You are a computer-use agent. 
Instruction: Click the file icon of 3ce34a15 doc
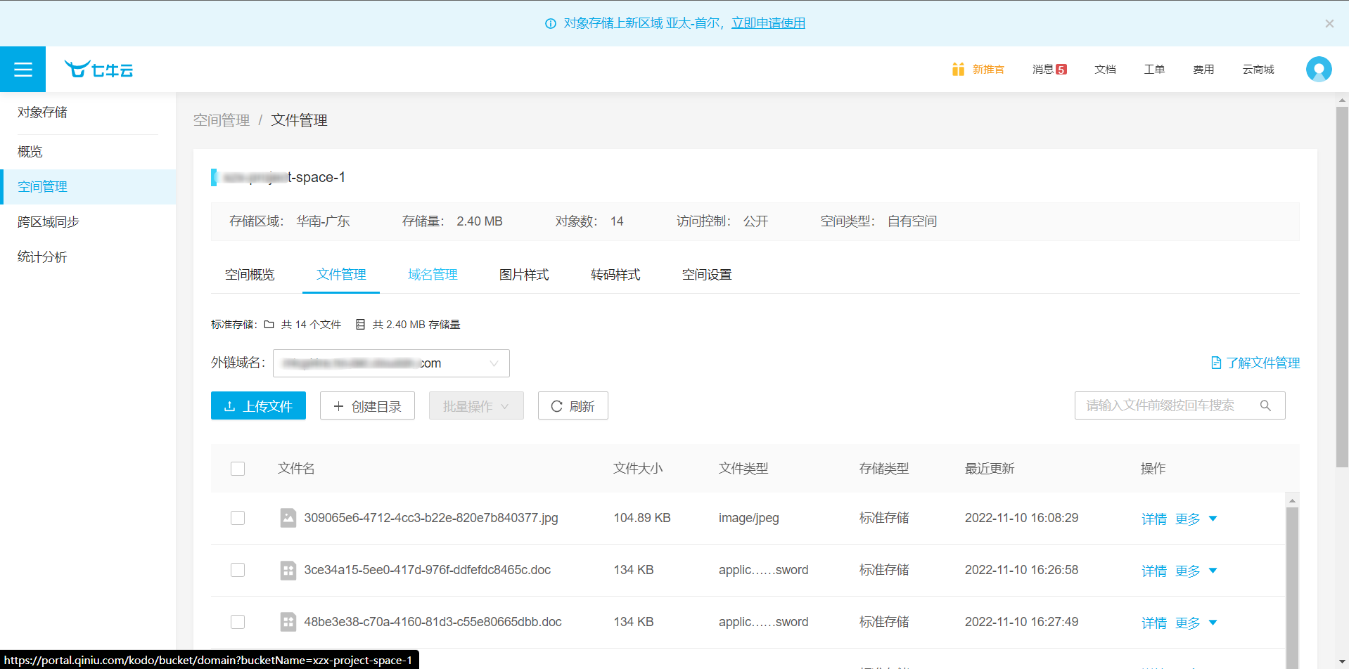288,570
